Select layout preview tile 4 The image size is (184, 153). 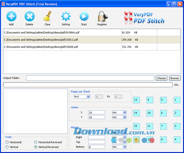[x=177, y=139]
